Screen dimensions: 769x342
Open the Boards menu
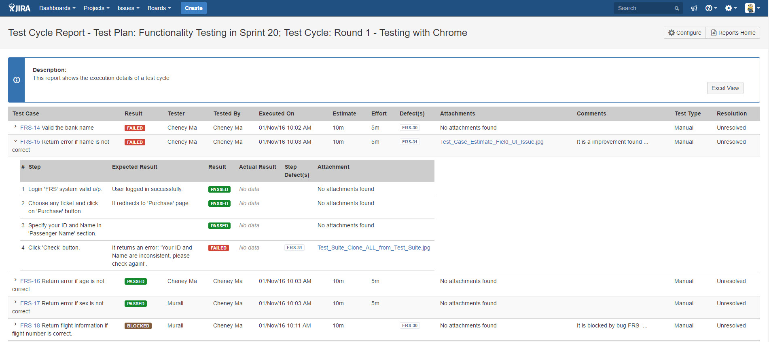coord(159,8)
